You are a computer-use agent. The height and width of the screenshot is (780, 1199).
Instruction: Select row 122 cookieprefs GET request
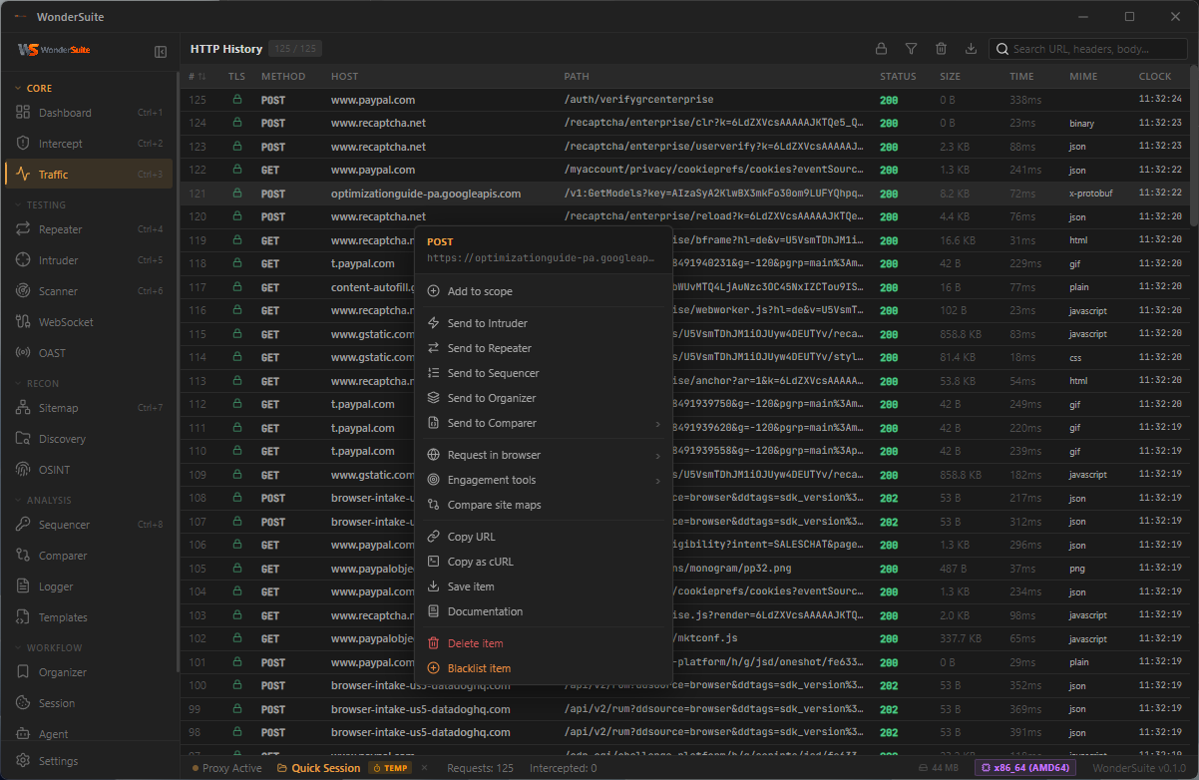point(684,170)
